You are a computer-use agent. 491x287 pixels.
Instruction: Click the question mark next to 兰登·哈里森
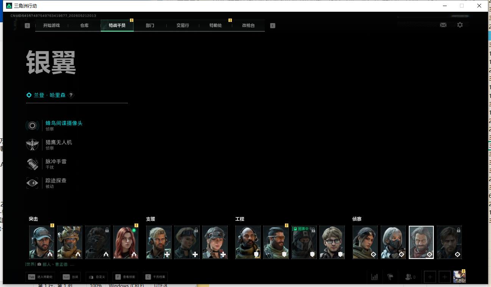[x=71, y=95]
